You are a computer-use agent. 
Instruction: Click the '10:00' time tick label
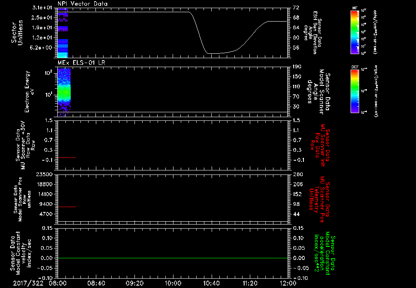coord(173,284)
